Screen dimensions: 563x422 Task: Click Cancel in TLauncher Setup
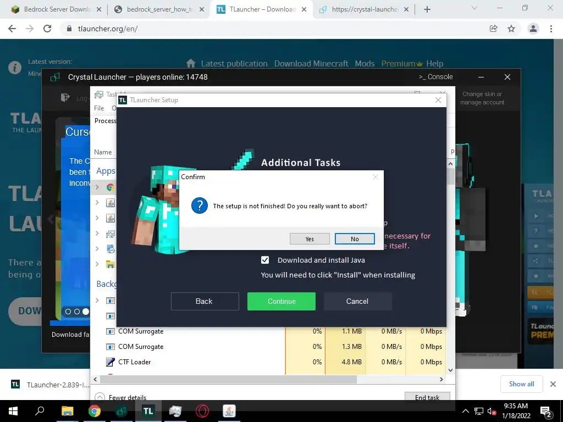click(357, 302)
